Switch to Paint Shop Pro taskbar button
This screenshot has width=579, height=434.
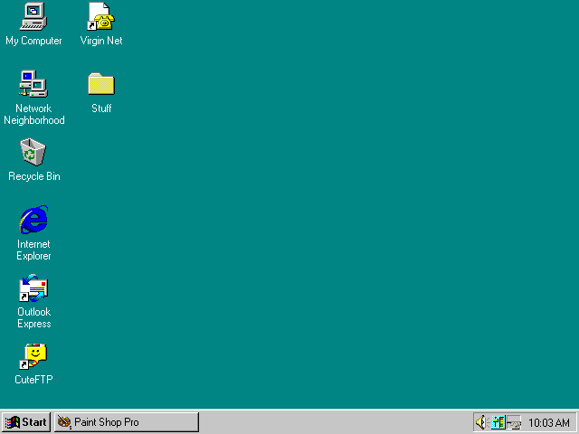[x=126, y=422]
